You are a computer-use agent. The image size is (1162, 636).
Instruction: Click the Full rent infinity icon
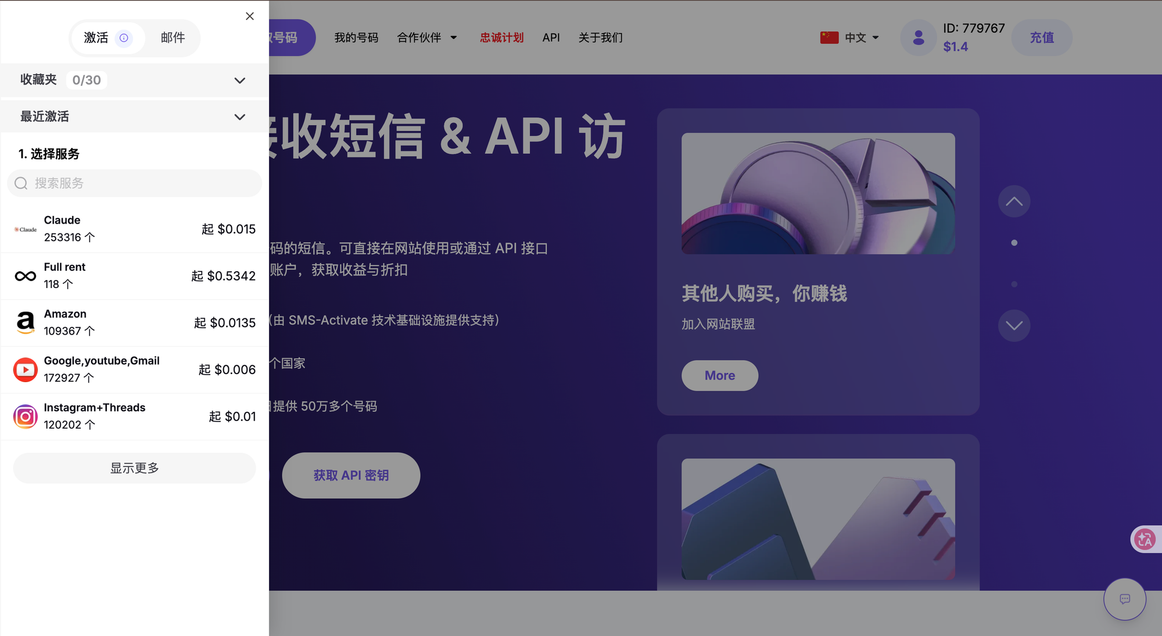click(26, 276)
